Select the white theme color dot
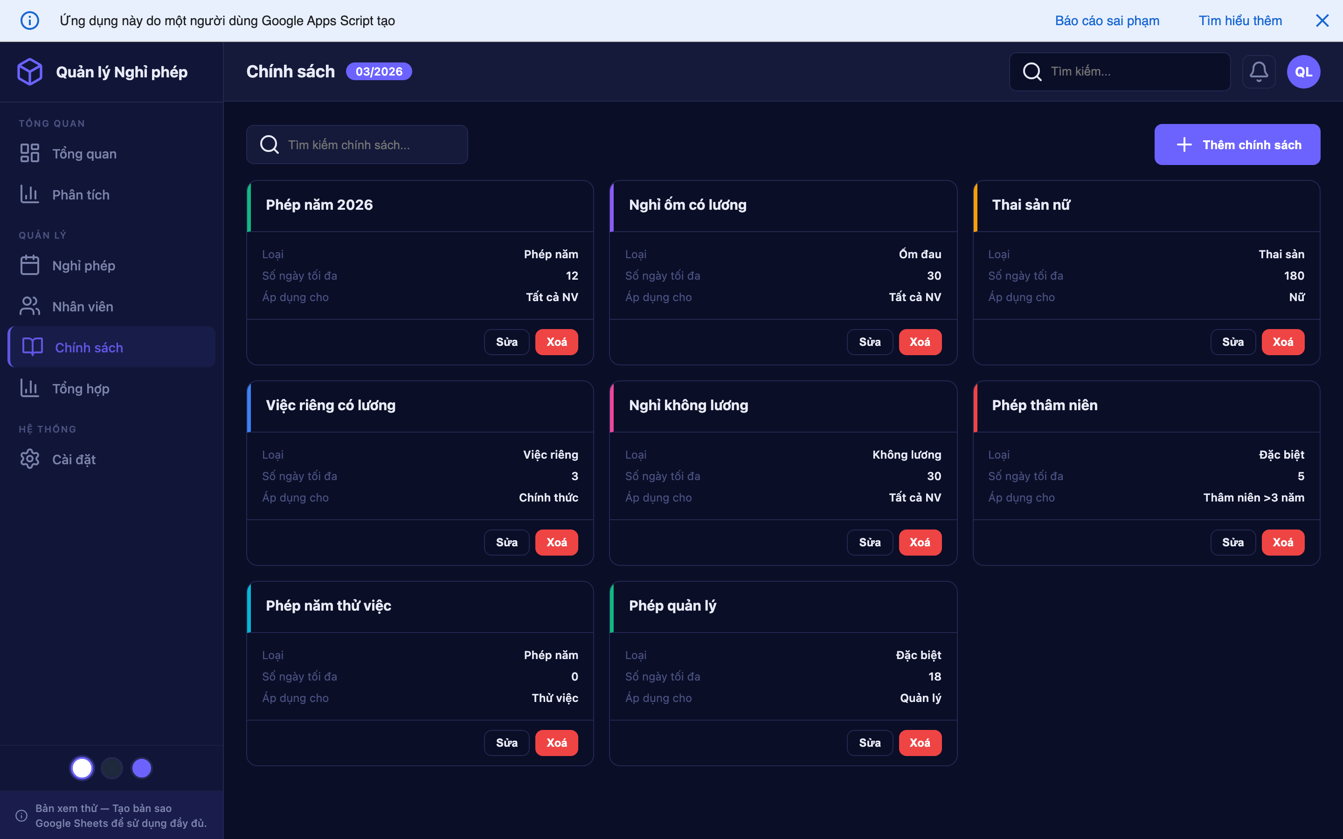1343x839 pixels. coord(82,767)
